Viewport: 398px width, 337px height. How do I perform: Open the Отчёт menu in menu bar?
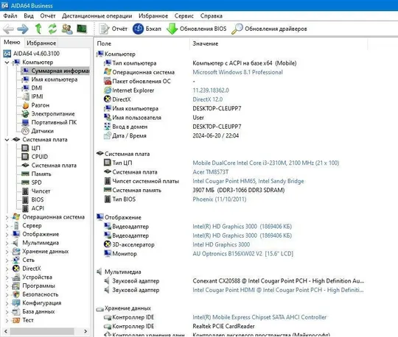click(48, 16)
